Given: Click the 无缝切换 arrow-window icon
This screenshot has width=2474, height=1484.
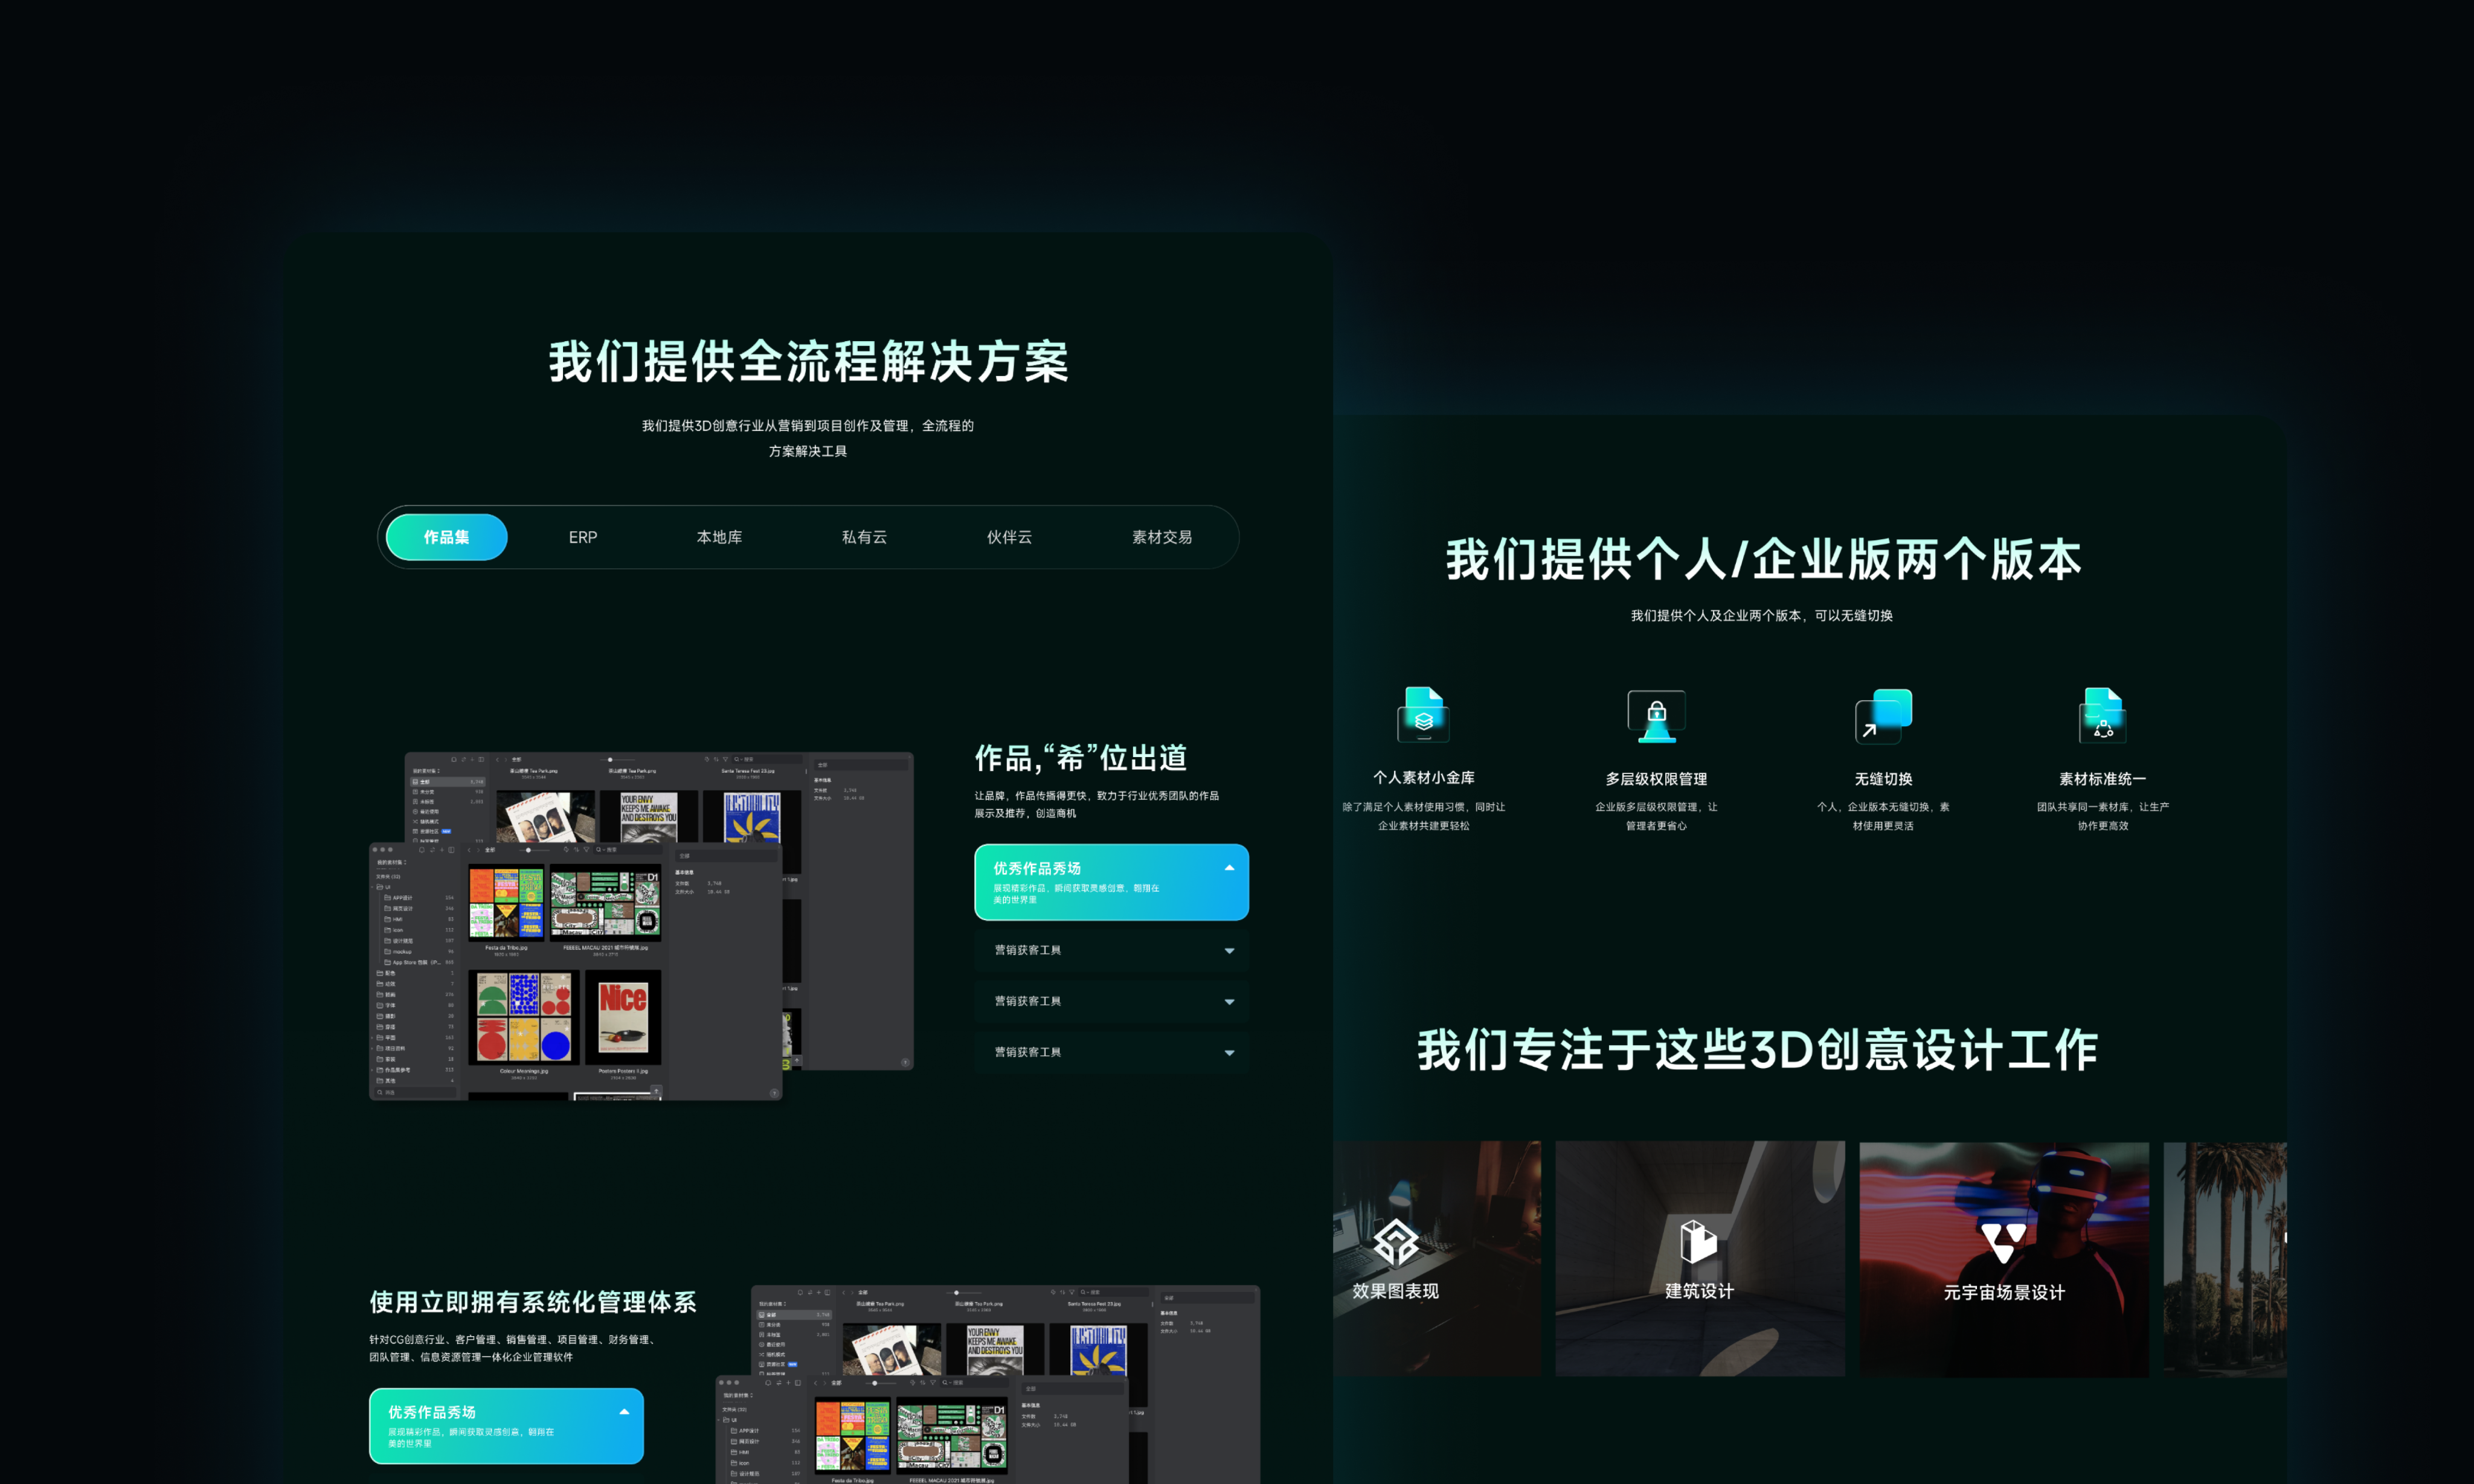Looking at the screenshot, I should [1883, 716].
